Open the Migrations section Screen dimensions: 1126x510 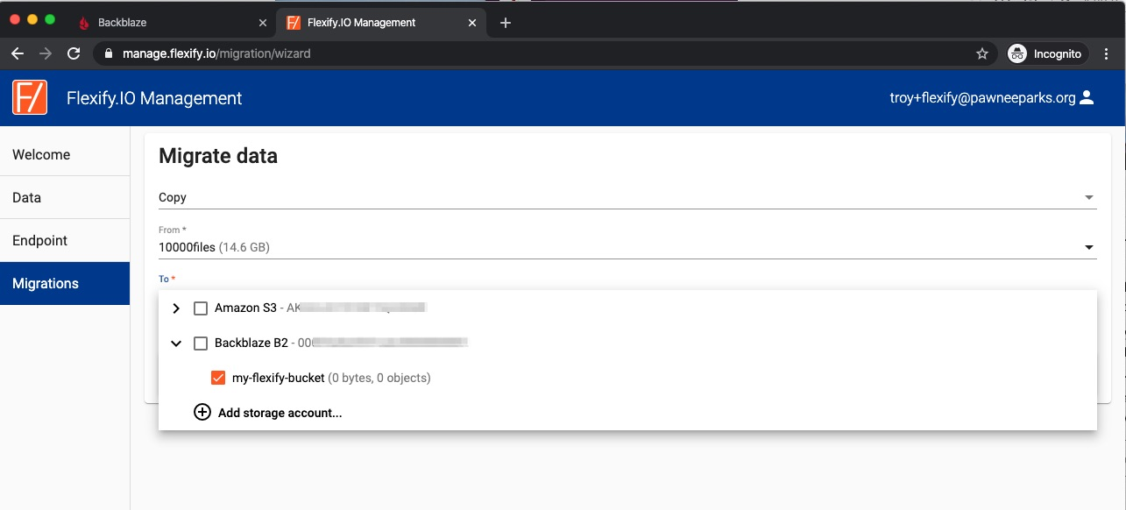pos(65,283)
